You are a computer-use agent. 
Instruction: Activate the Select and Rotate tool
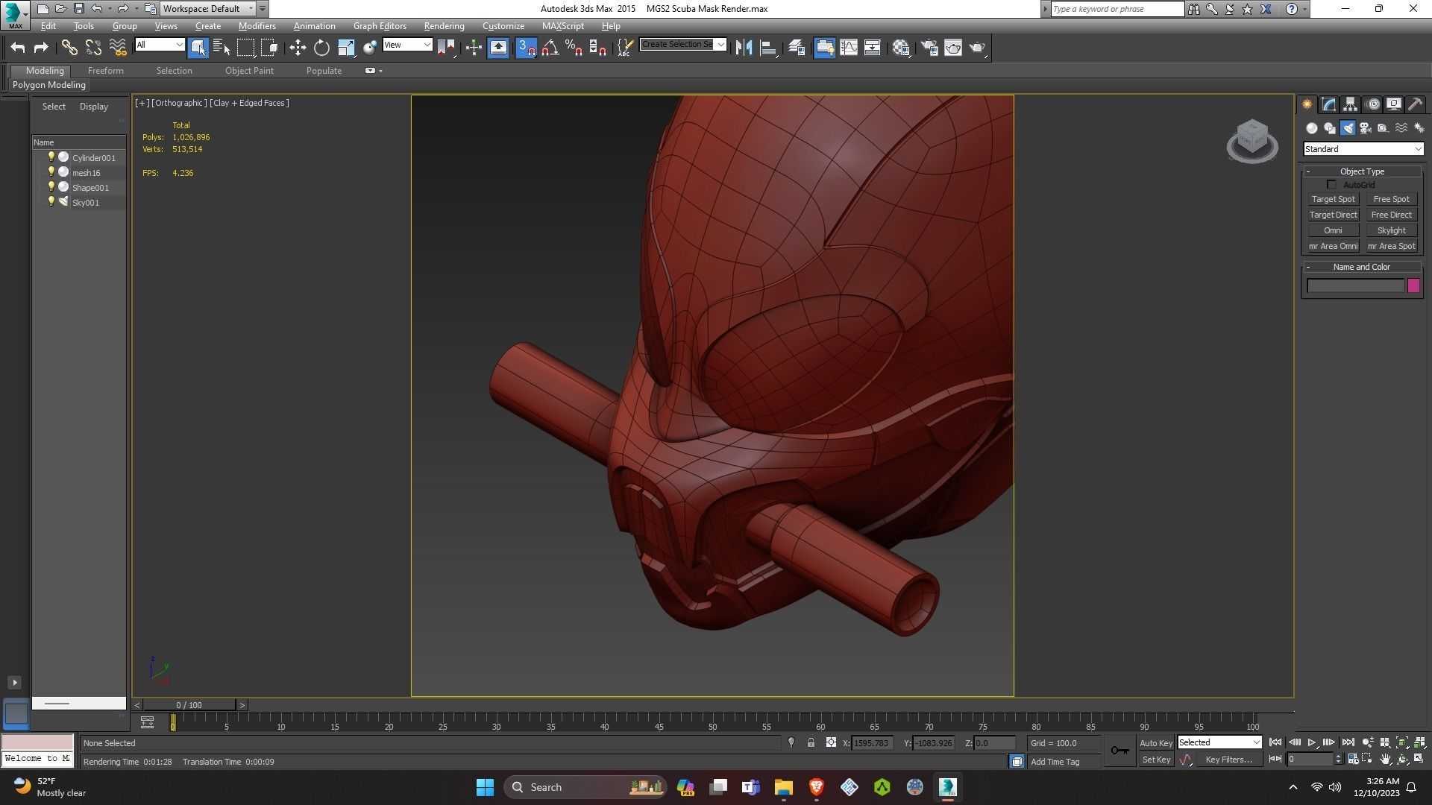(x=321, y=48)
